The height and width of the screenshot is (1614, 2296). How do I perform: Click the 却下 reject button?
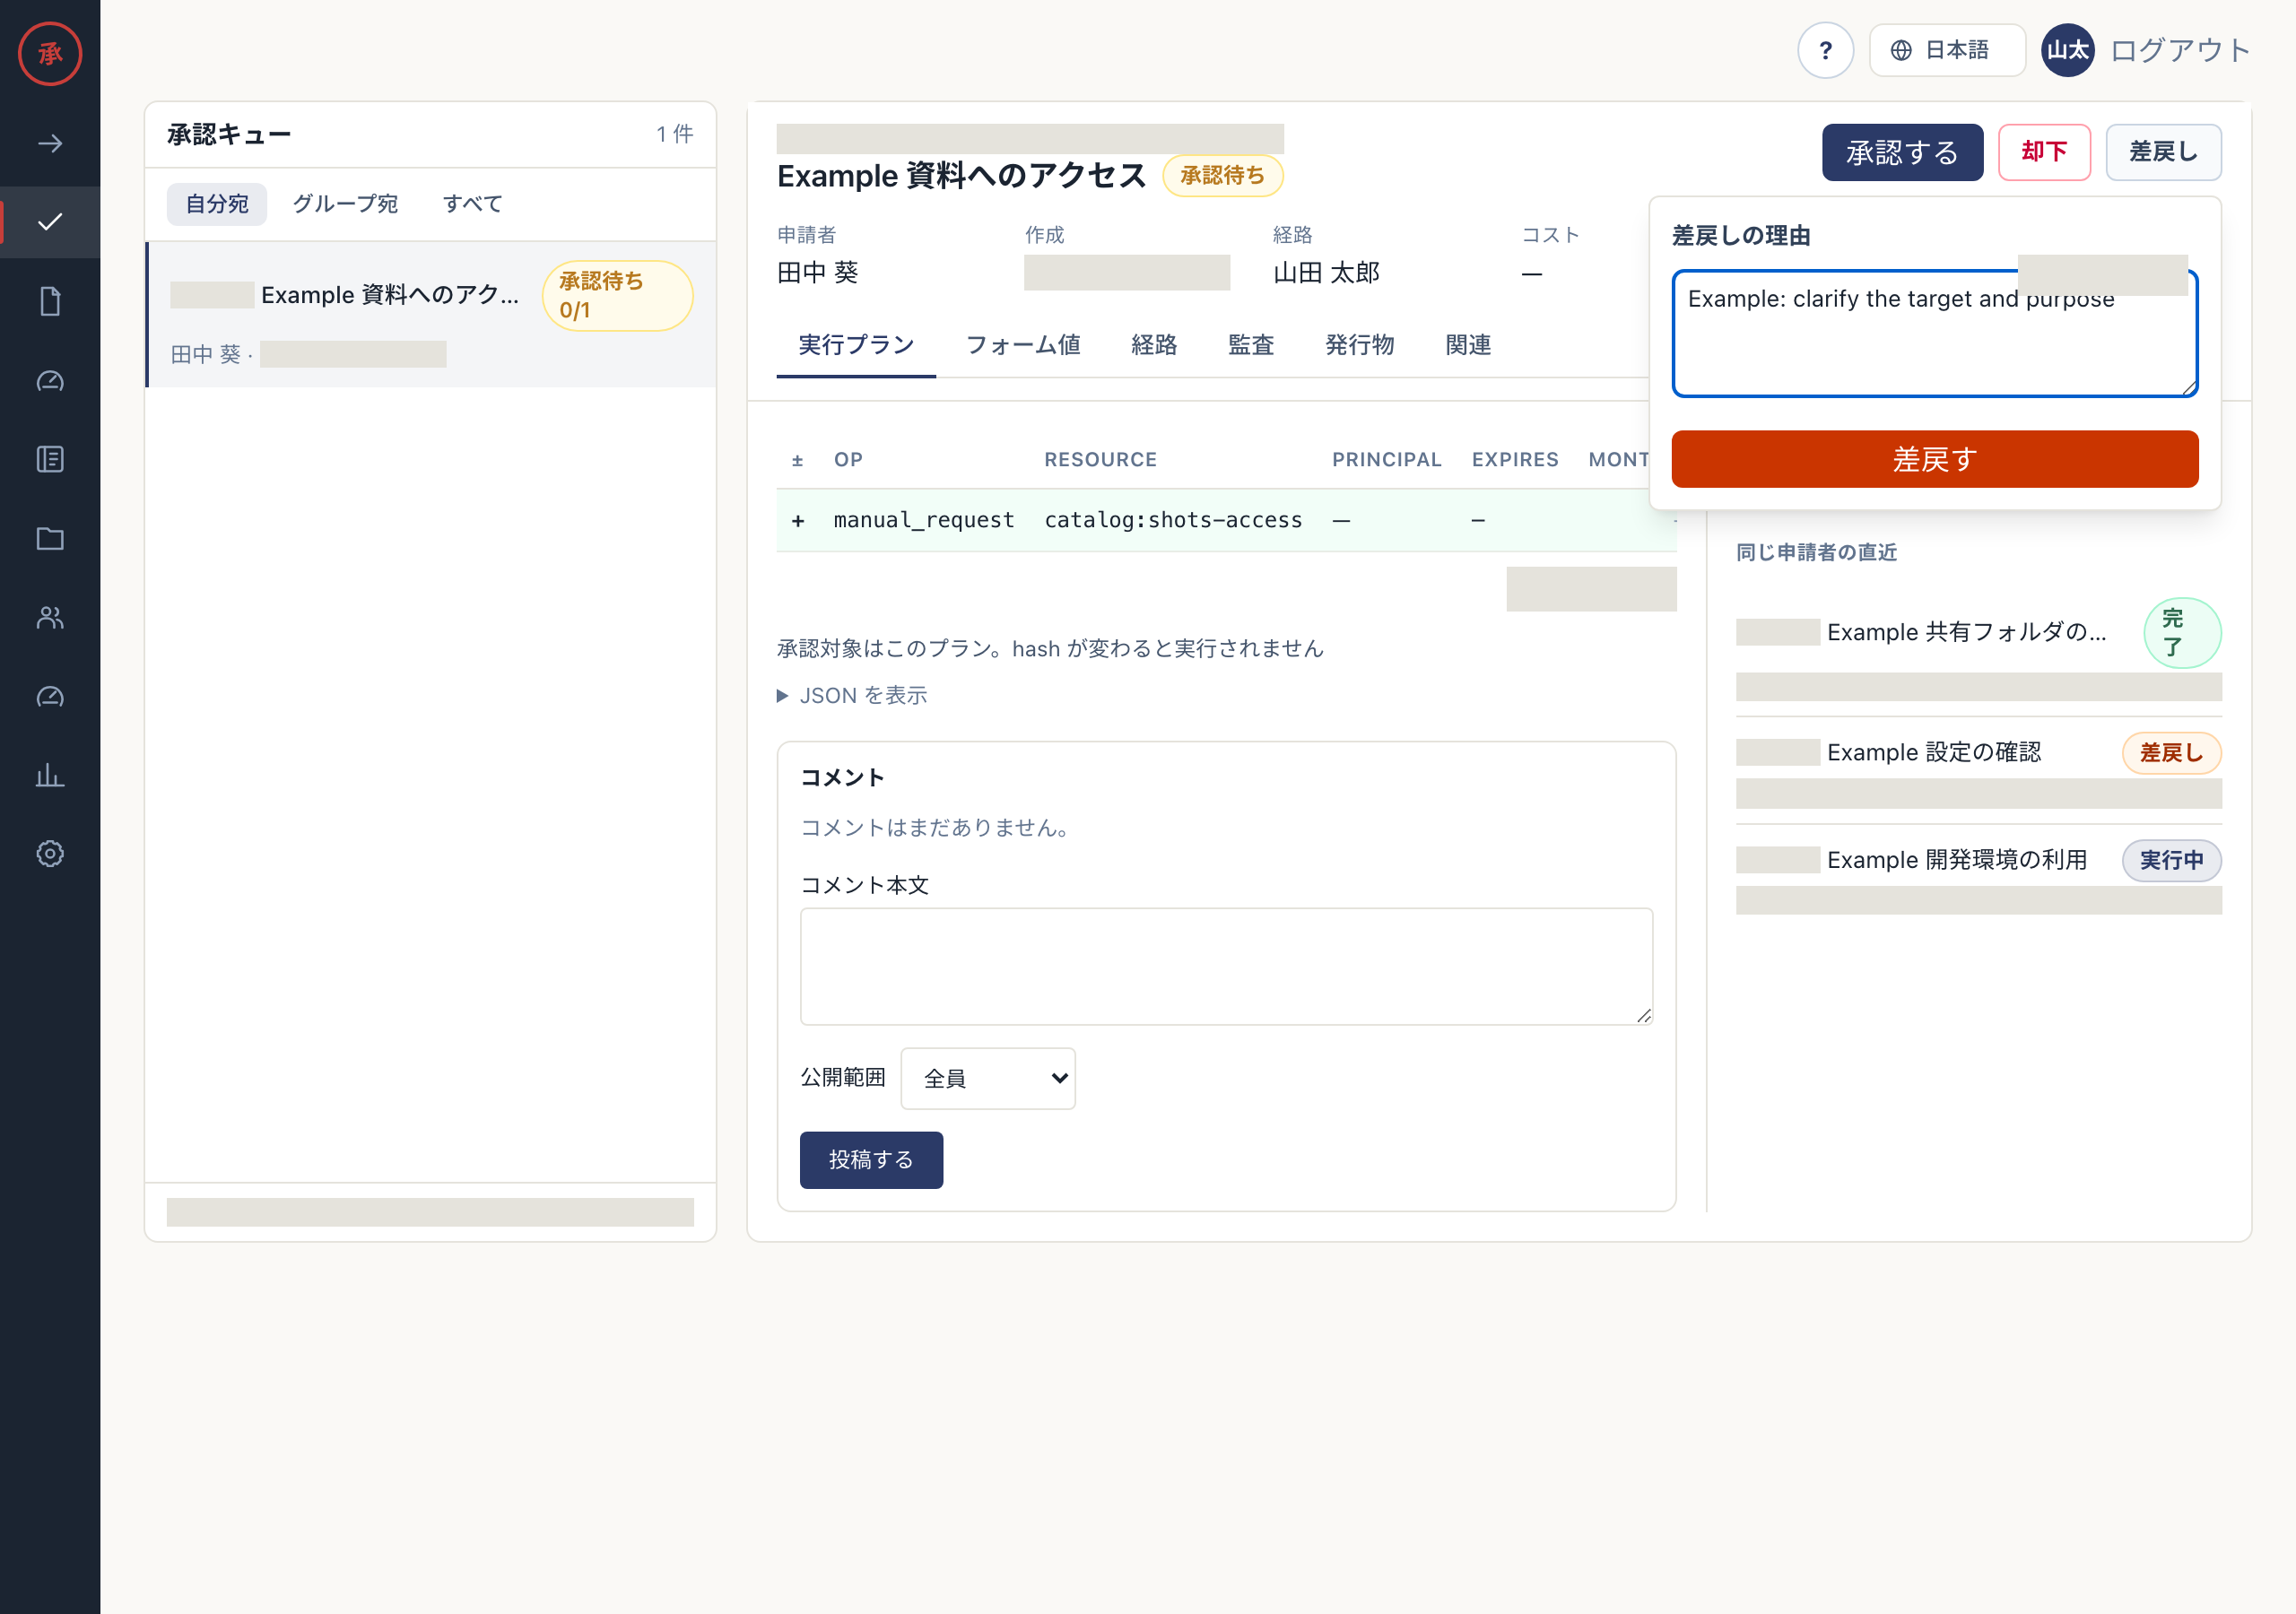2044,152
